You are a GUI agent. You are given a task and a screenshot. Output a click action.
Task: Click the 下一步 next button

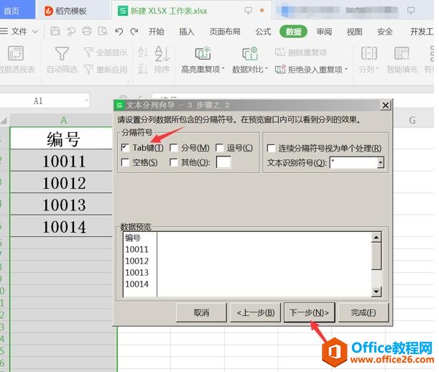point(310,312)
